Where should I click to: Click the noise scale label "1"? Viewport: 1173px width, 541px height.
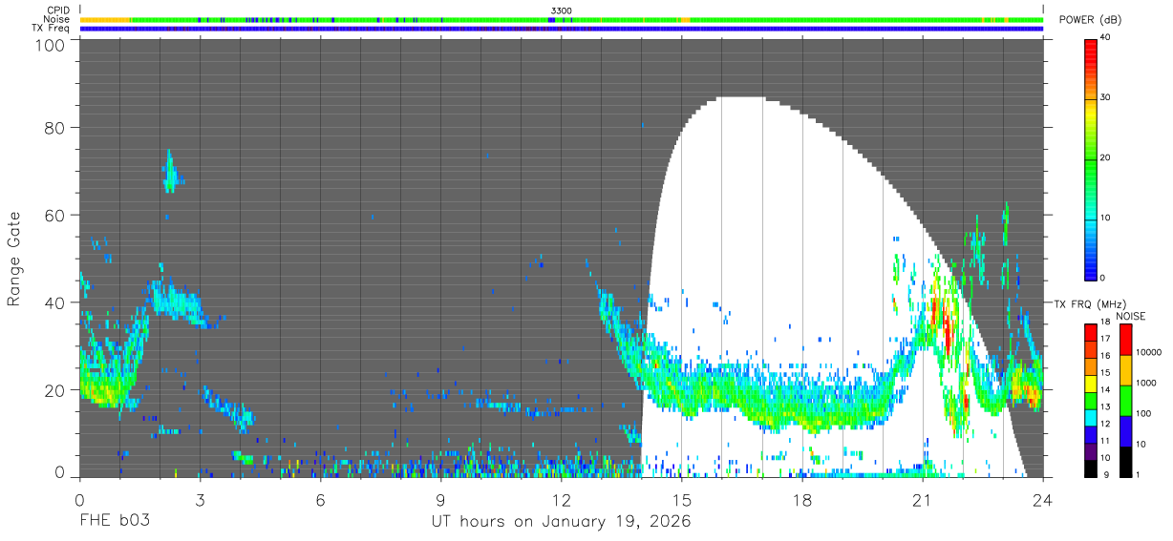point(1139,475)
